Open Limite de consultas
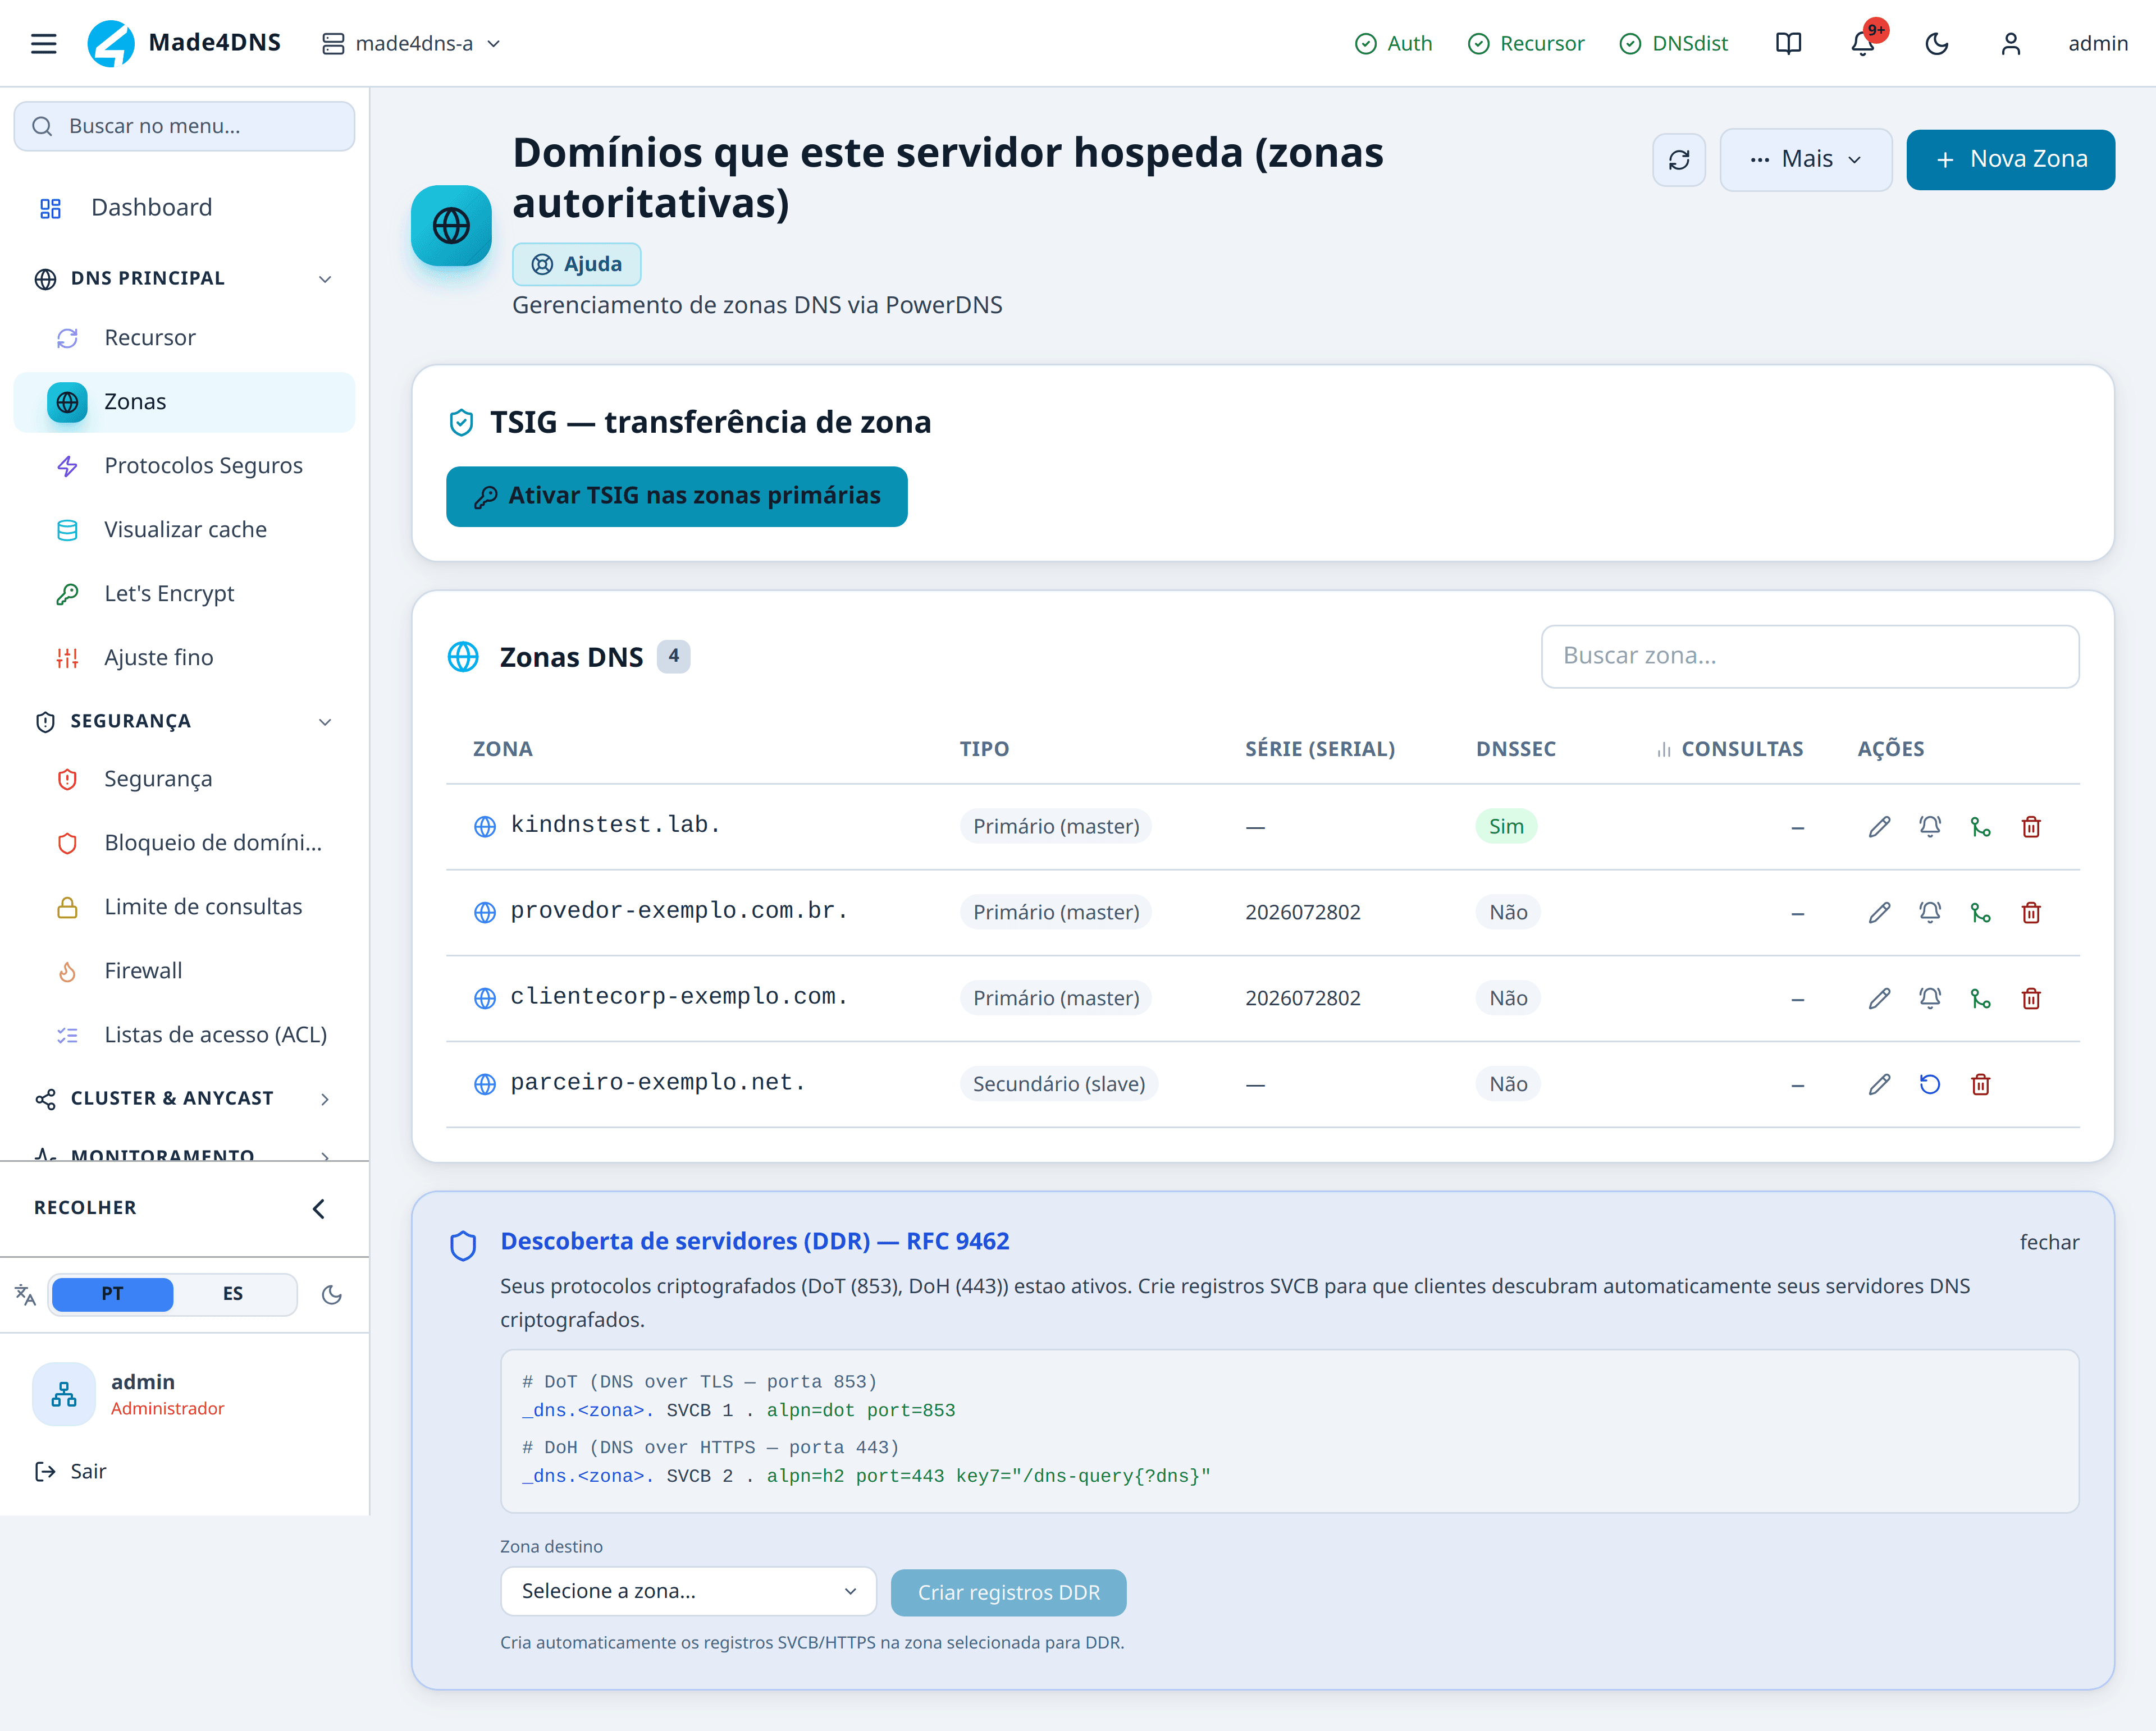Viewport: 2156px width, 1731px height. click(x=184, y=906)
